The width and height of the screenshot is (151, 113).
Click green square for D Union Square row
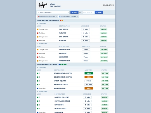click(x=38, y=81)
